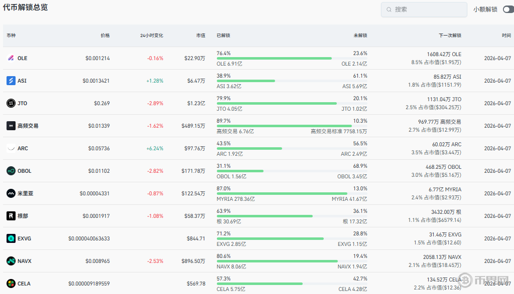
Task: Toggle the 小额解锁 switch
Action: pos(508,10)
